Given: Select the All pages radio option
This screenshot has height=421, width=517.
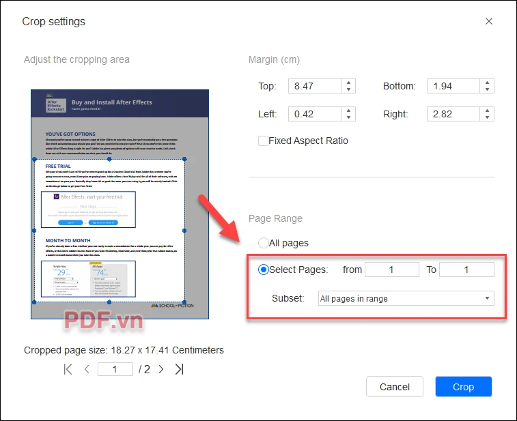Looking at the screenshot, I should click(263, 243).
